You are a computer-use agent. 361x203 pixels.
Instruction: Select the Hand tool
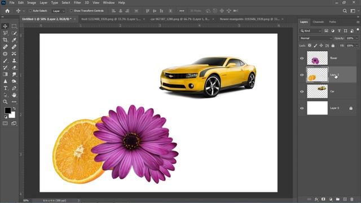pos(14,95)
